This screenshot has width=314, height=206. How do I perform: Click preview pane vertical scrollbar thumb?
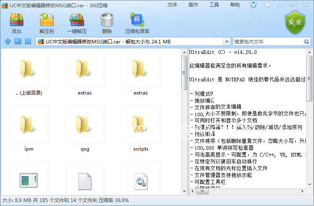[310, 78]
